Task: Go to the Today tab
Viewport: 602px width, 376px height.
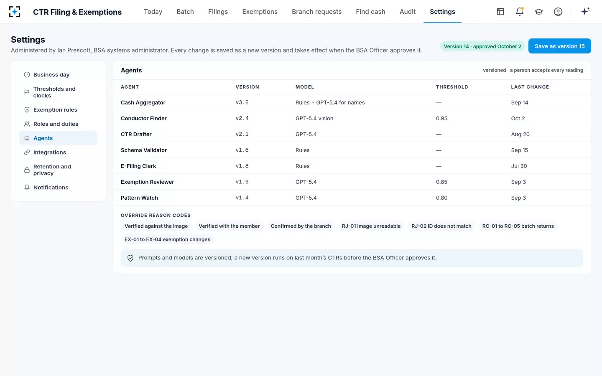Action: [x=153, y=12]
